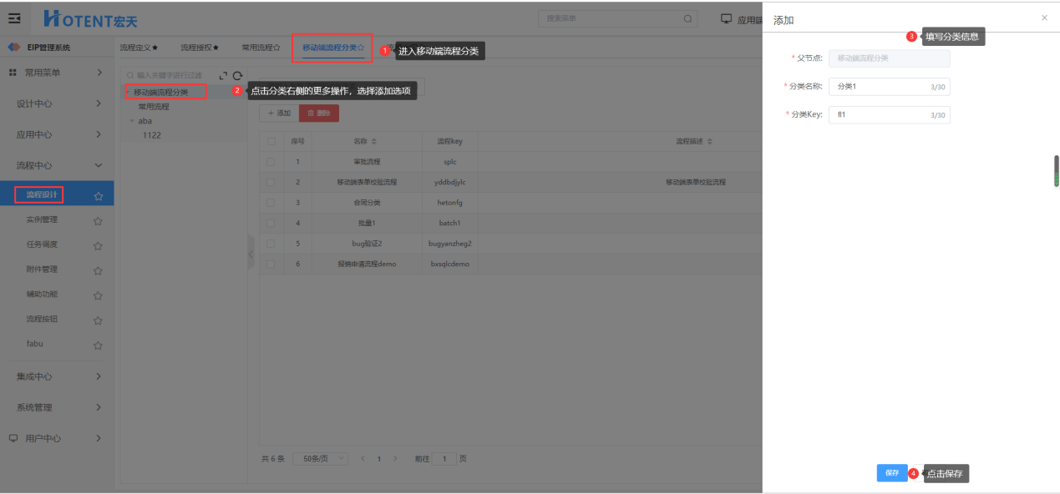Click the monitor icon next to 应用
Image resolution: width=1060 pixels, height=494 pixels.
tap(726, 18)
